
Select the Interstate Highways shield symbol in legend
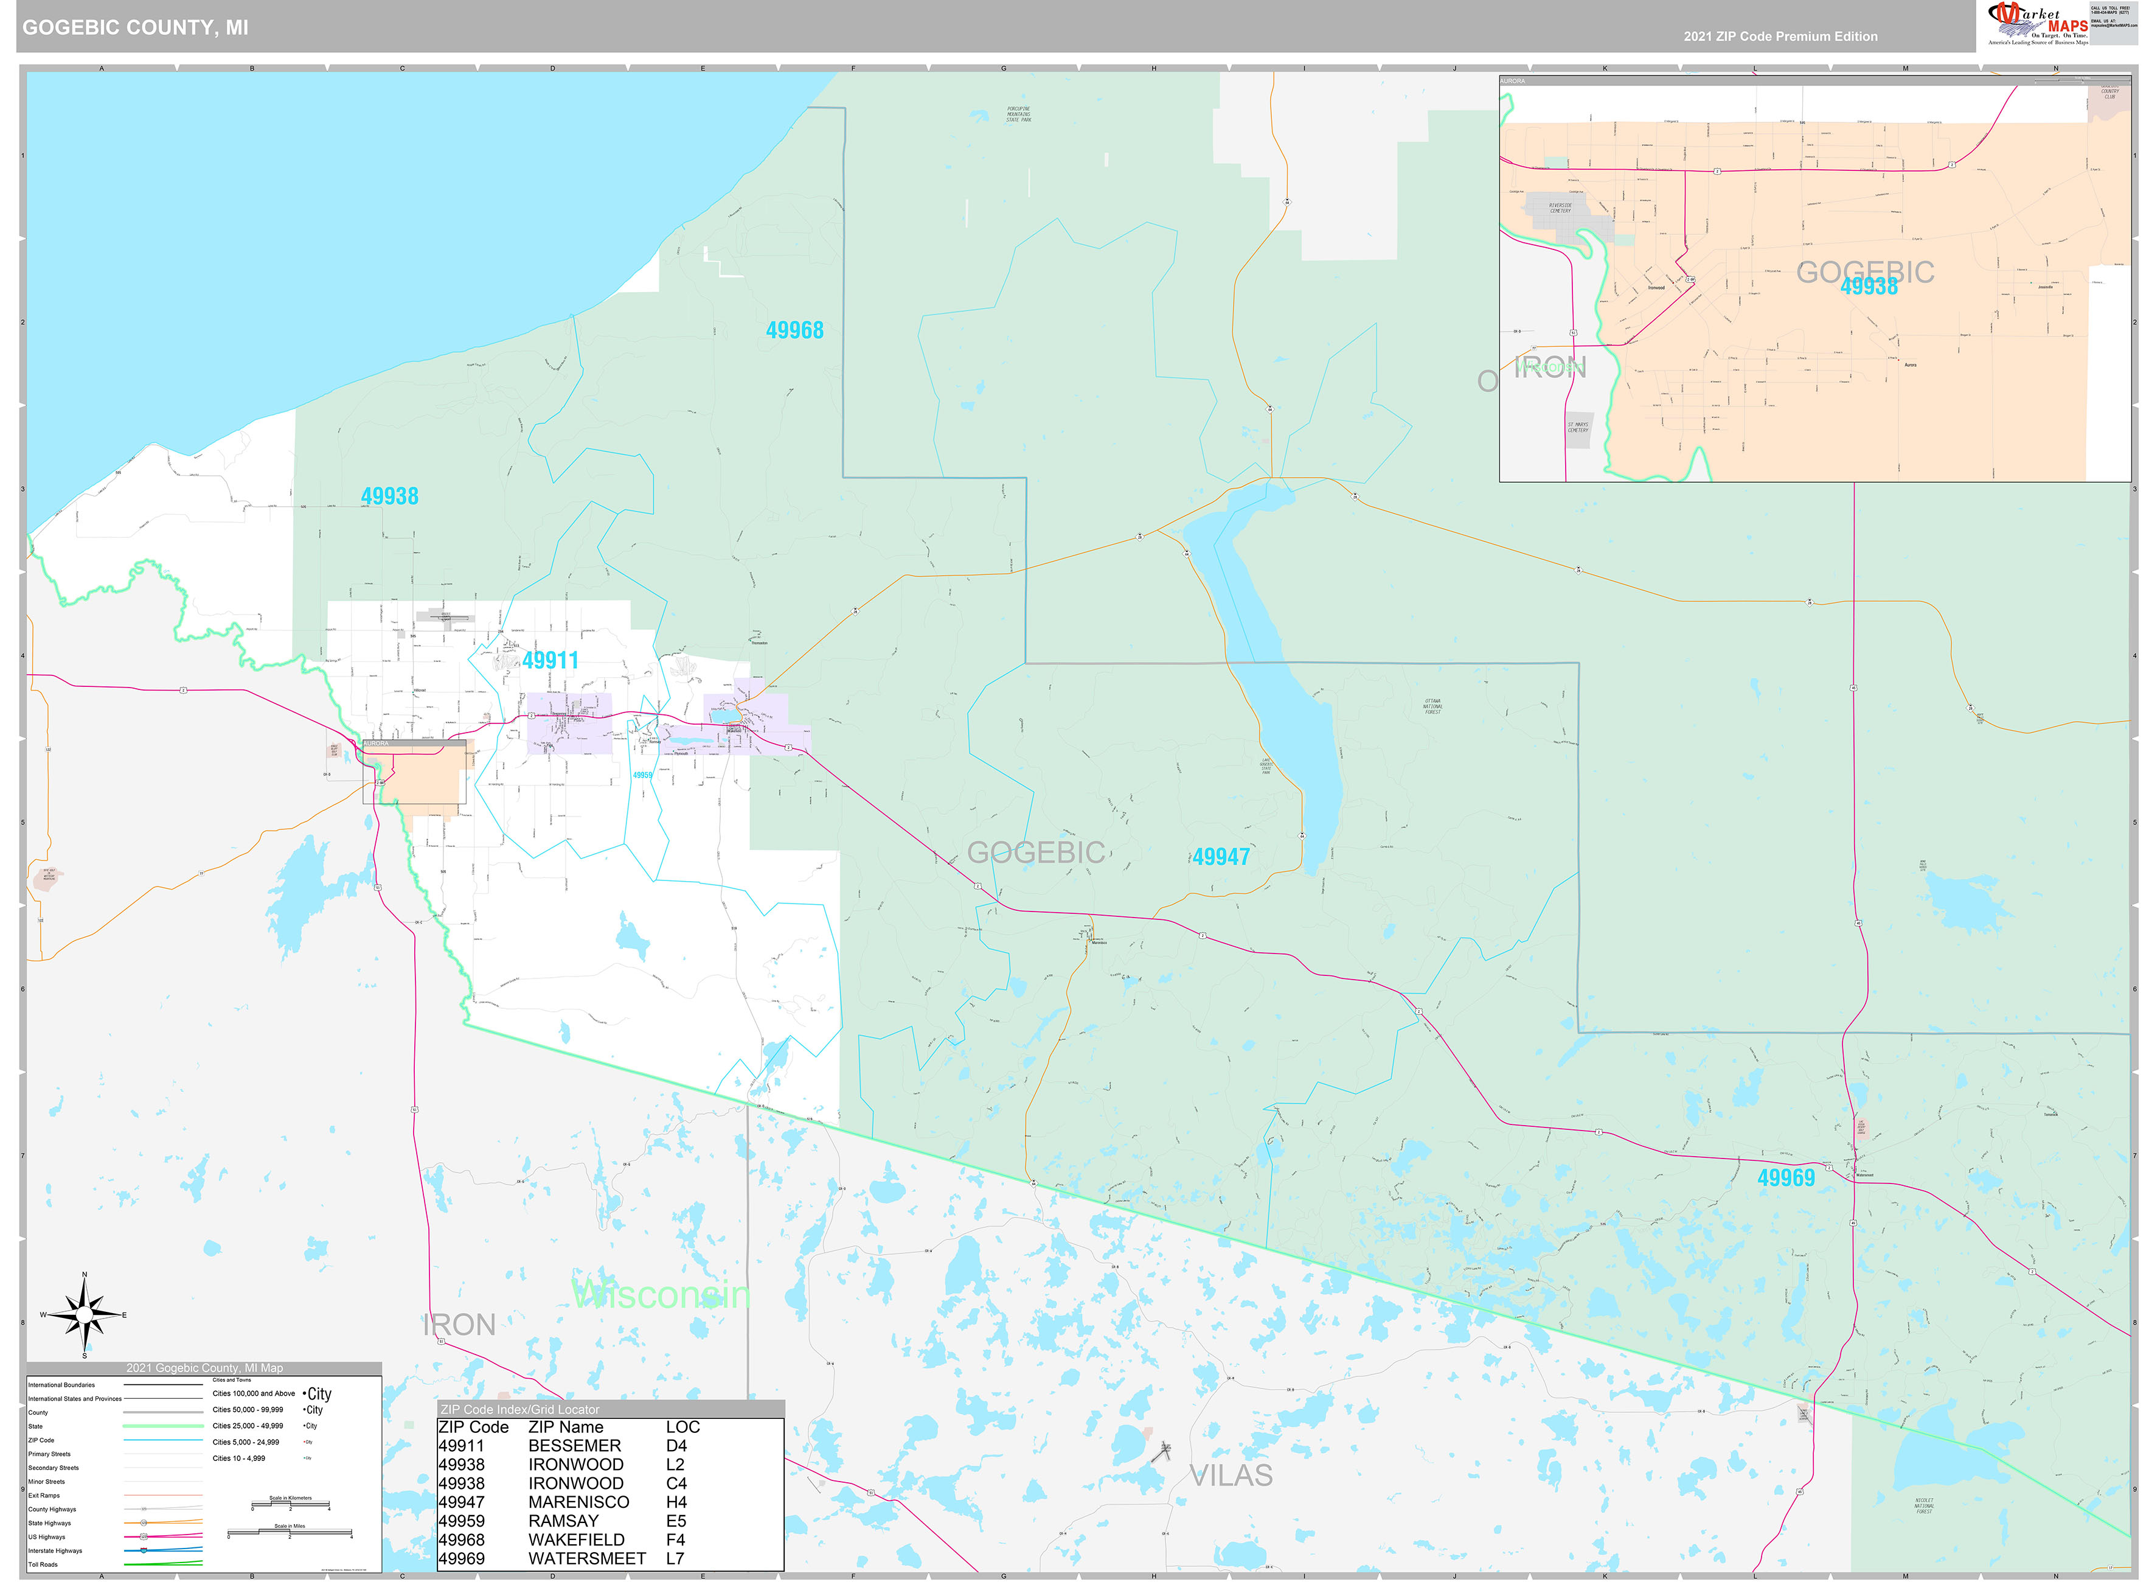[x=144, y=1550]
